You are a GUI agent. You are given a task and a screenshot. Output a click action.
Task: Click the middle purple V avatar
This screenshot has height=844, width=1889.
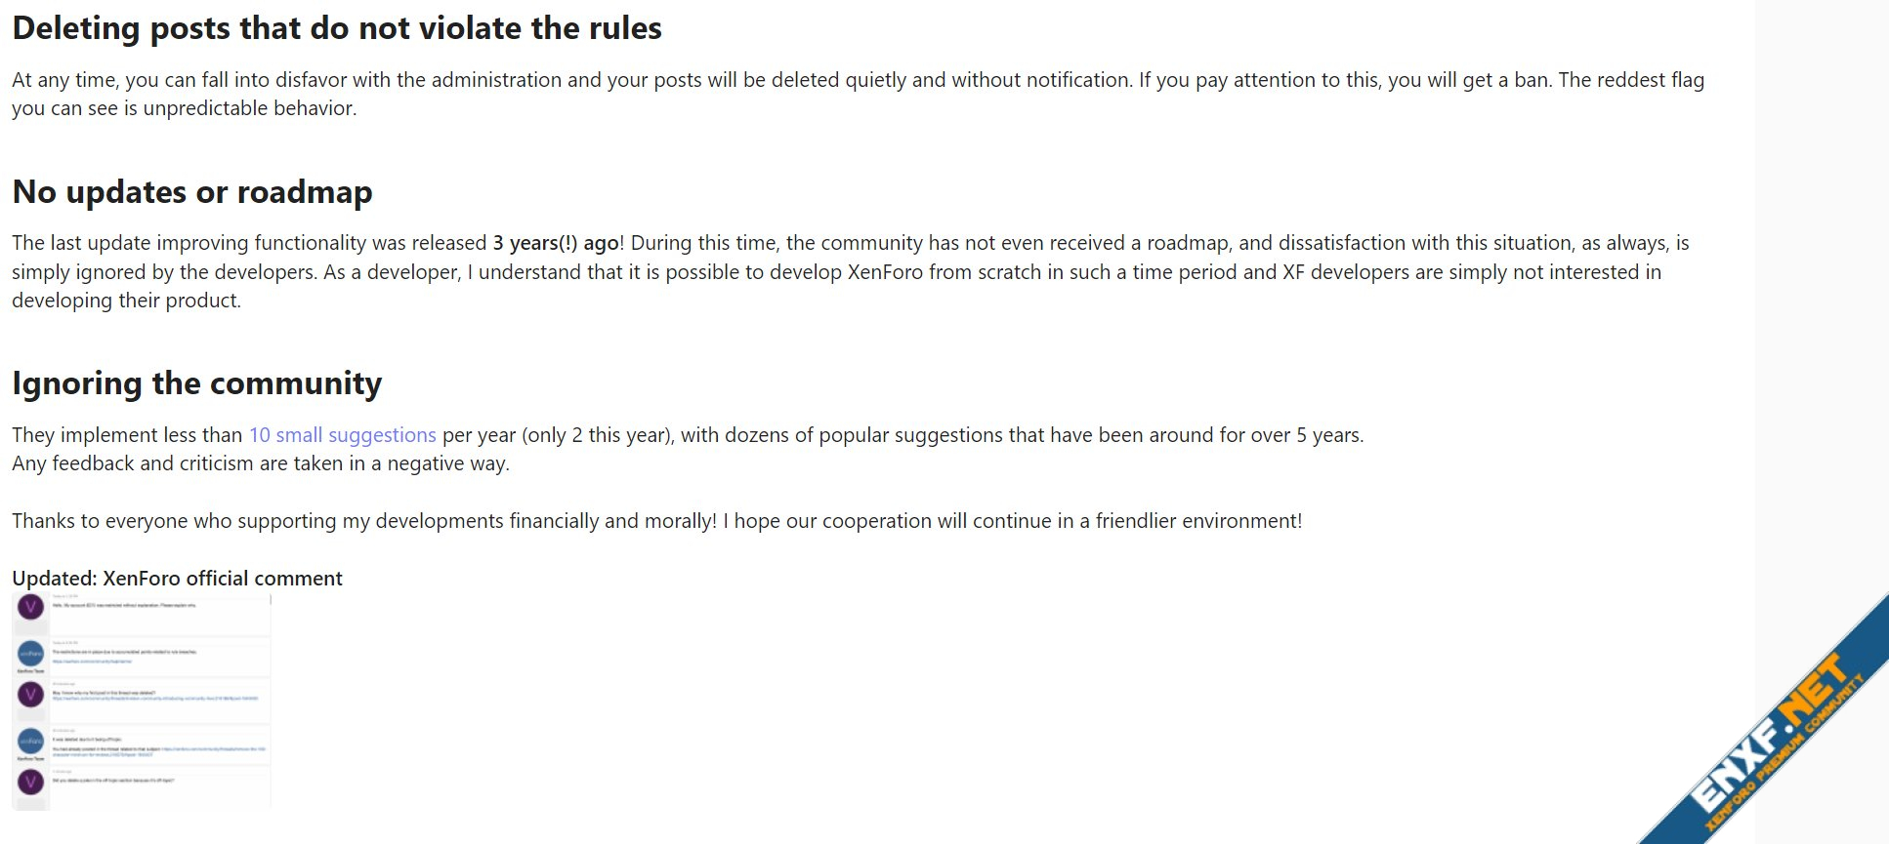point(30,695)
